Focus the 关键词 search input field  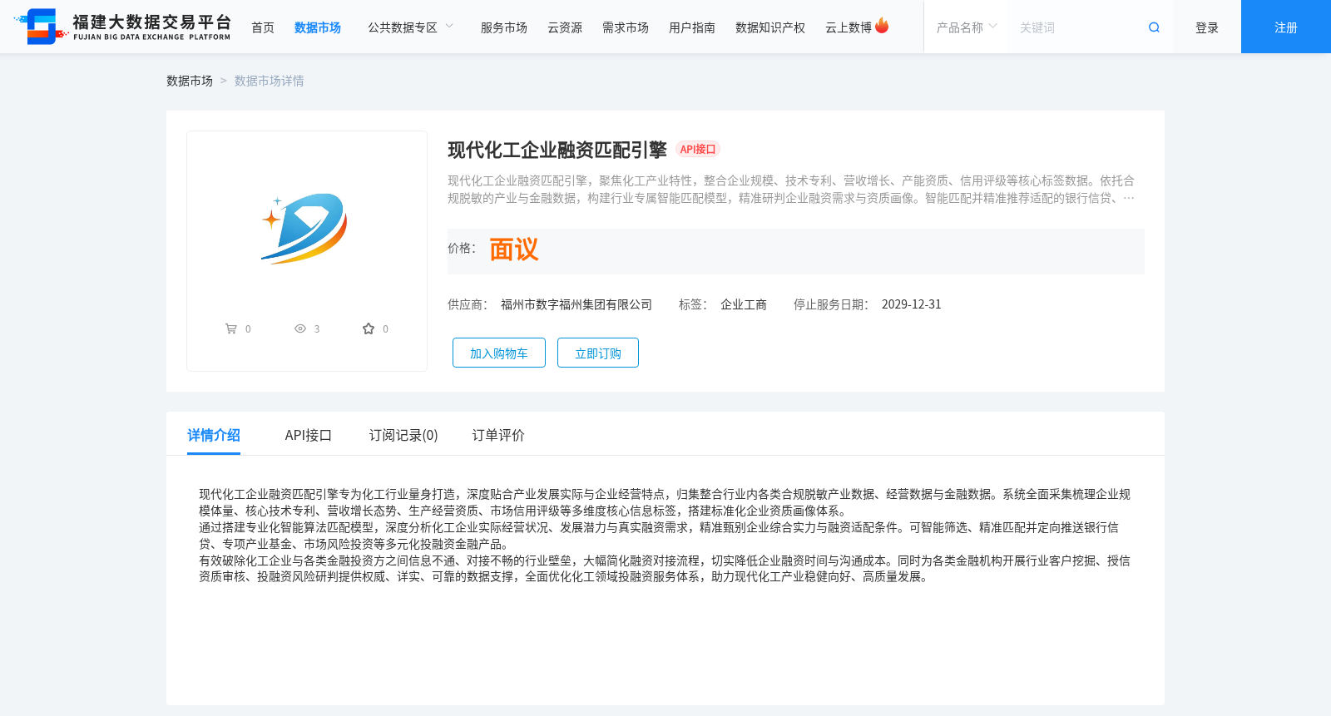tap(1077, 27)
